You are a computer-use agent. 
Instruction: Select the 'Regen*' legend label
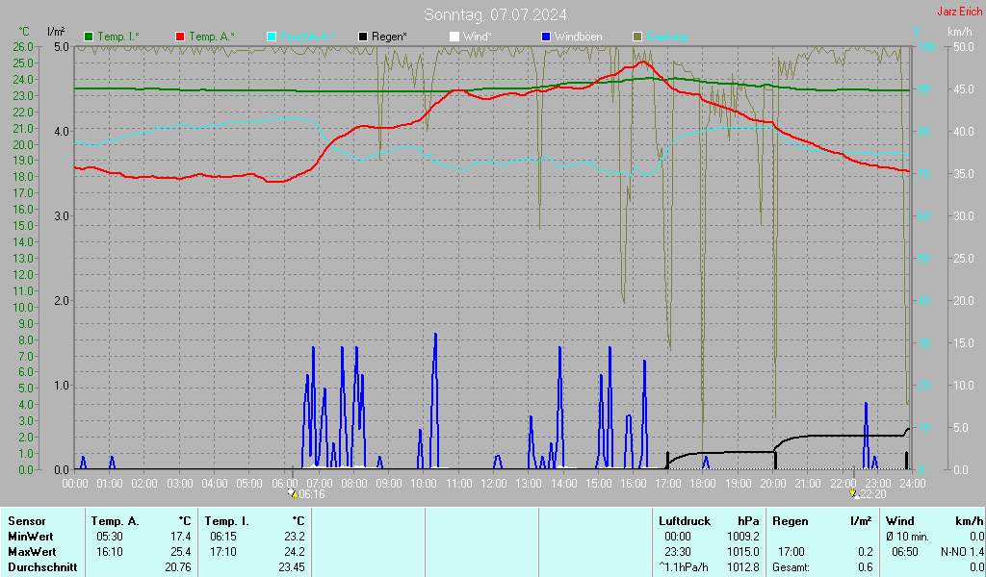(389, 38)
